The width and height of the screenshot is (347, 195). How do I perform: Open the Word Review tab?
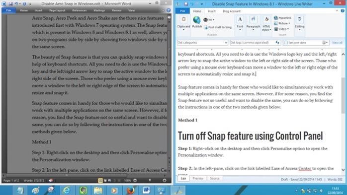pos(116,10)
